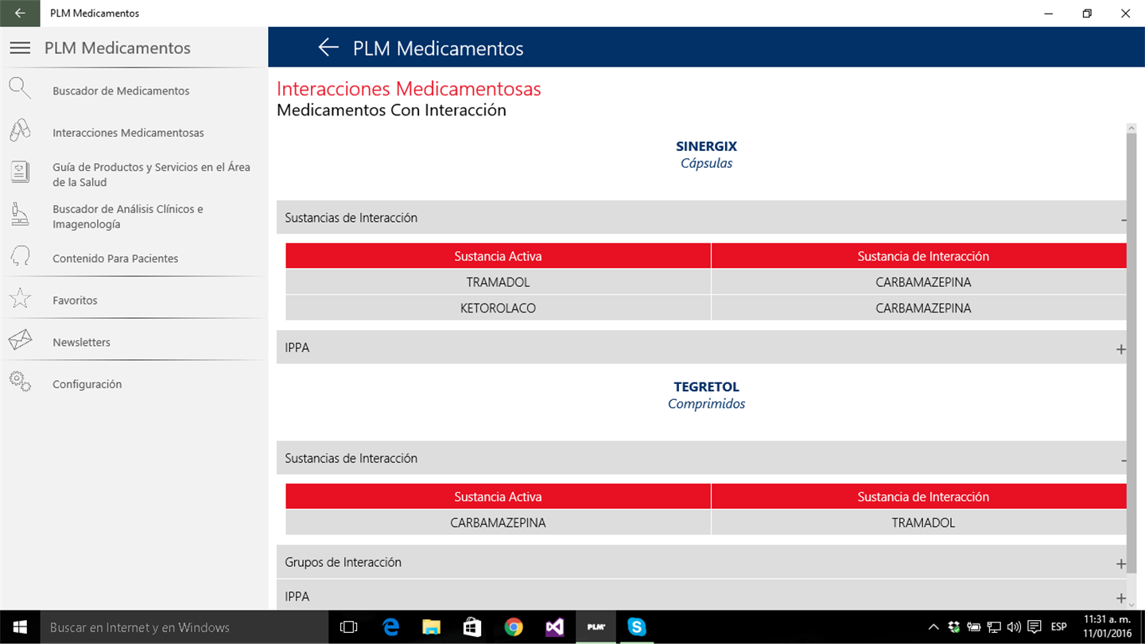Click the ESP input language indicator
This screenshot has width=1145, height=644.
pos(1059,627)
